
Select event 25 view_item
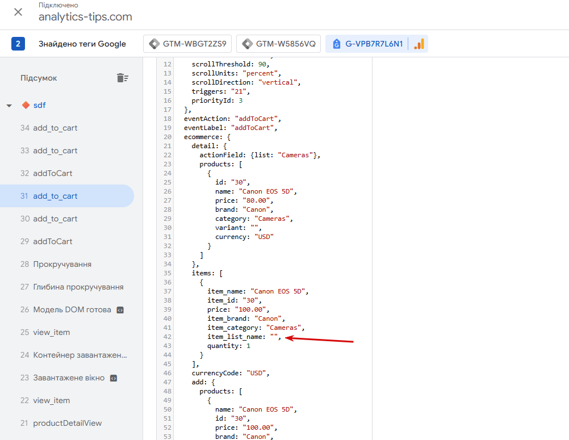pos(67,332)
